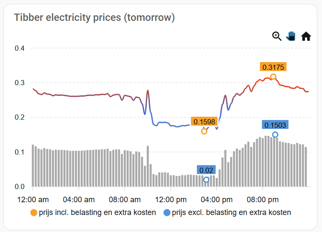Click the orange 0.3175 data label
The height and width of the screenshot is (232, 322).
click(273, 67)
